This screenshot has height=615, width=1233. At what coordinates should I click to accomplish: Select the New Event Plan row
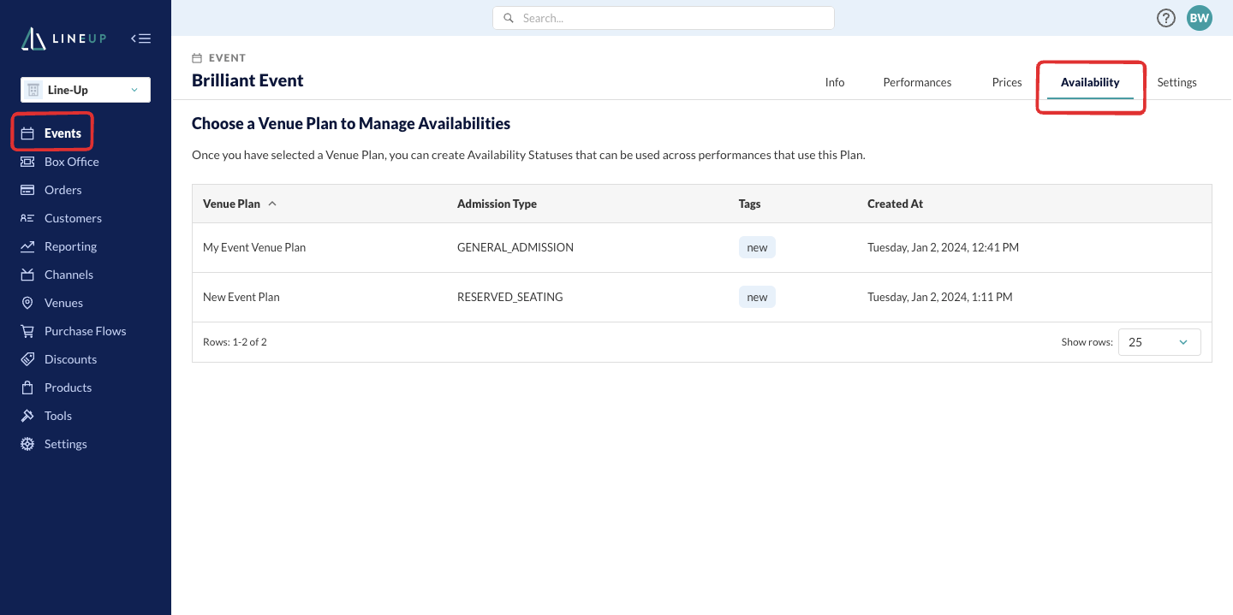[702, 297]
